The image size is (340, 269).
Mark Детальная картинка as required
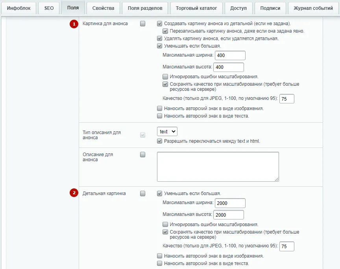point(143,193)
